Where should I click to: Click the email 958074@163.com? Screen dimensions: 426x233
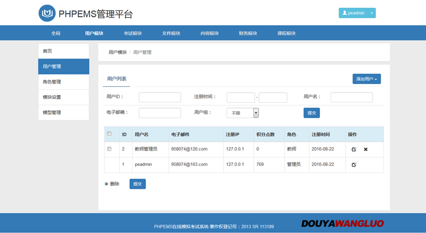189,164
